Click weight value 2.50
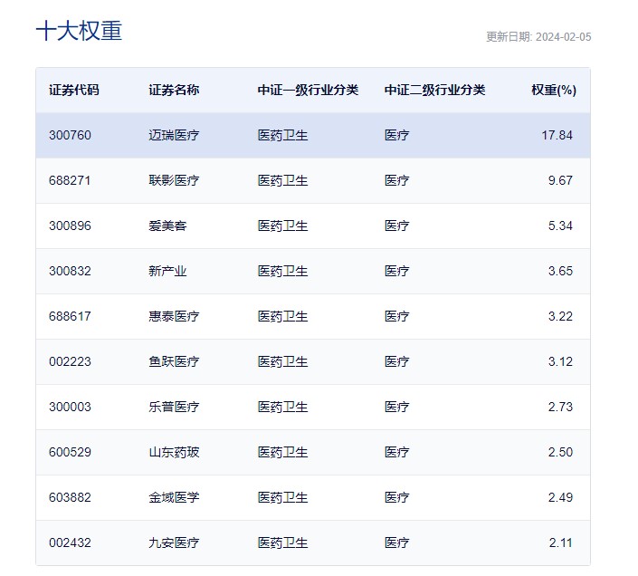 pyautogui.click(x=560, y=452)
